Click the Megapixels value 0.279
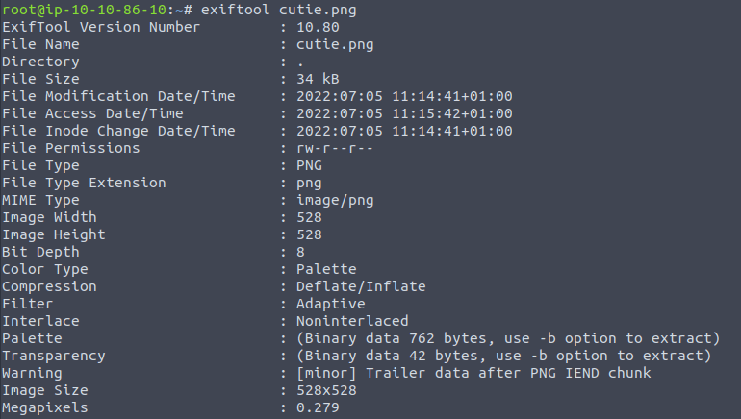 click(318, 407)
